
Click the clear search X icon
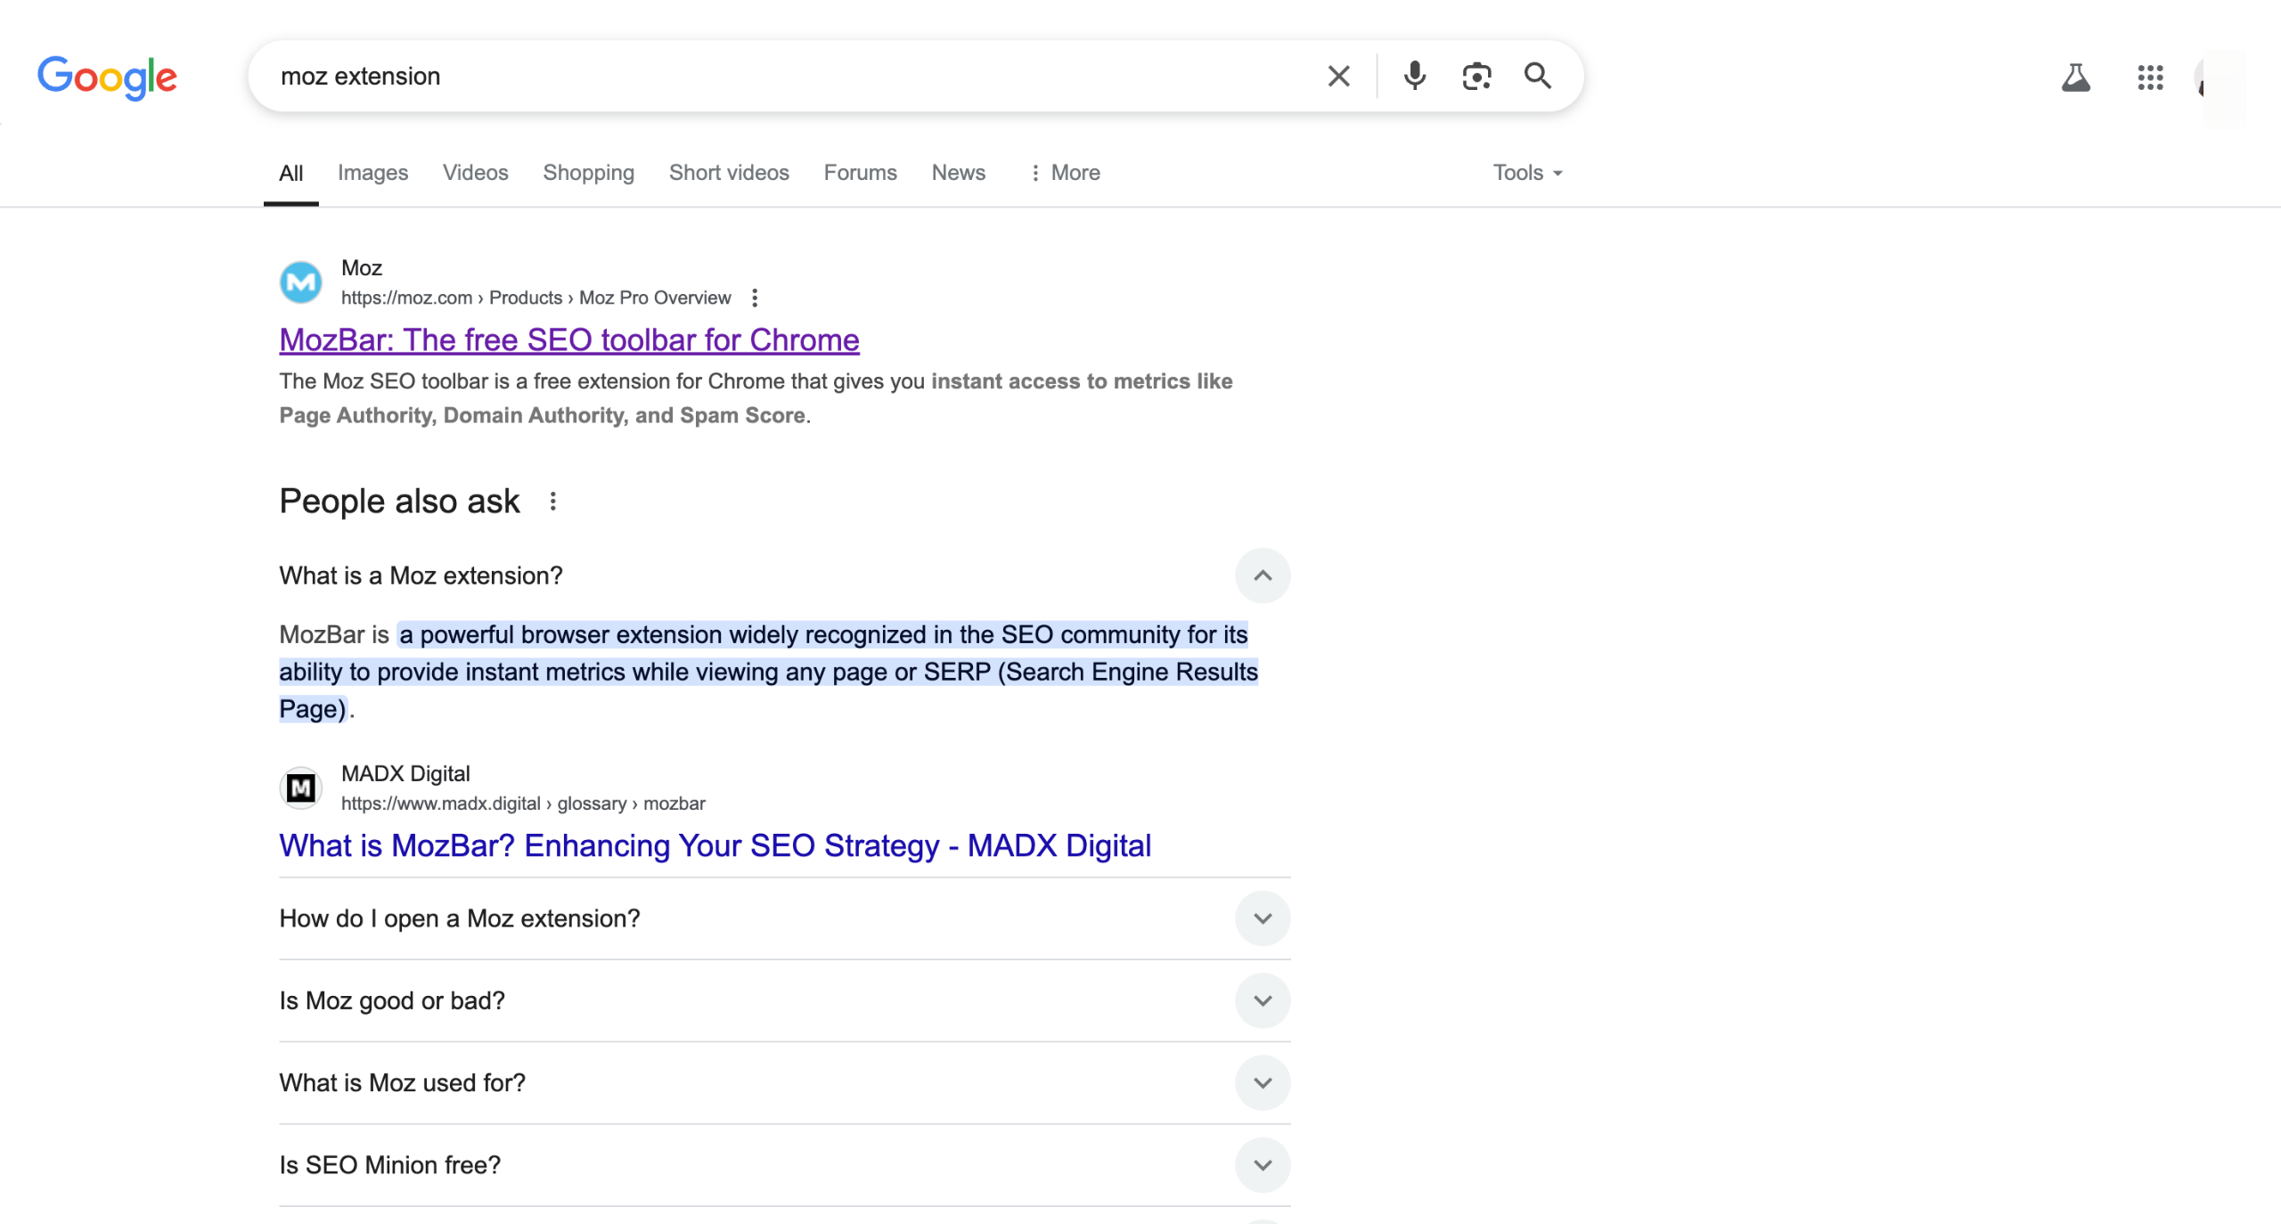click(x=1338, y=77)
